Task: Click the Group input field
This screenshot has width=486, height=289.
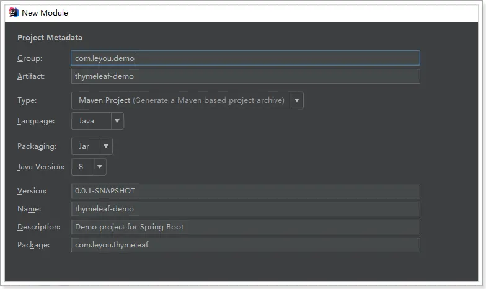Action: pyautogui.click(x=245, y=58)
